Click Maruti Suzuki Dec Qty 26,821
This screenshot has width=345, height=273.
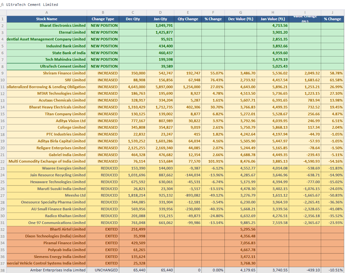click(x=133, y=189)
